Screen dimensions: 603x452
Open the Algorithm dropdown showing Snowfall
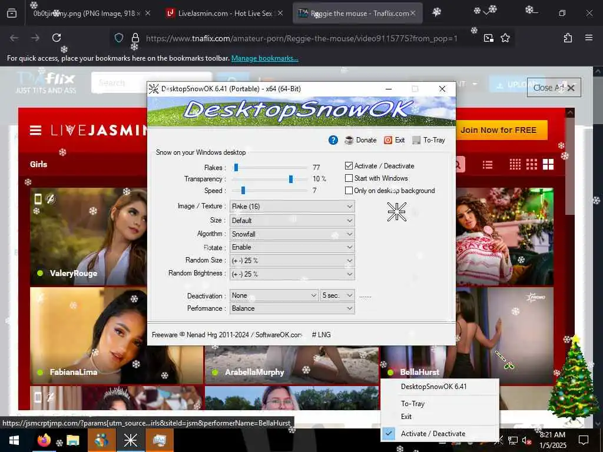(292, 234)
